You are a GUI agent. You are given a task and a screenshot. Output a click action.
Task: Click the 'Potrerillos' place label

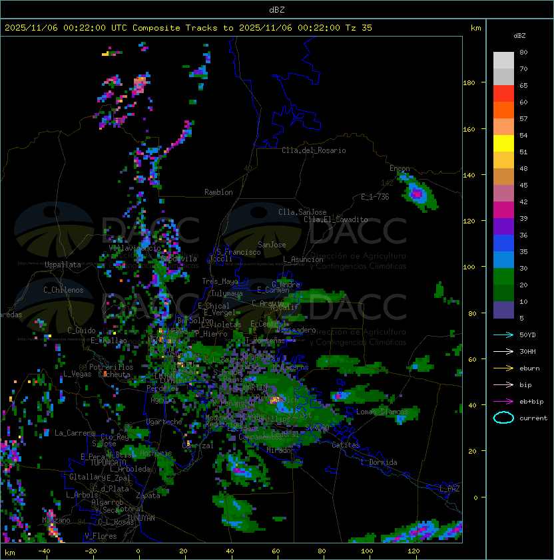111,367
